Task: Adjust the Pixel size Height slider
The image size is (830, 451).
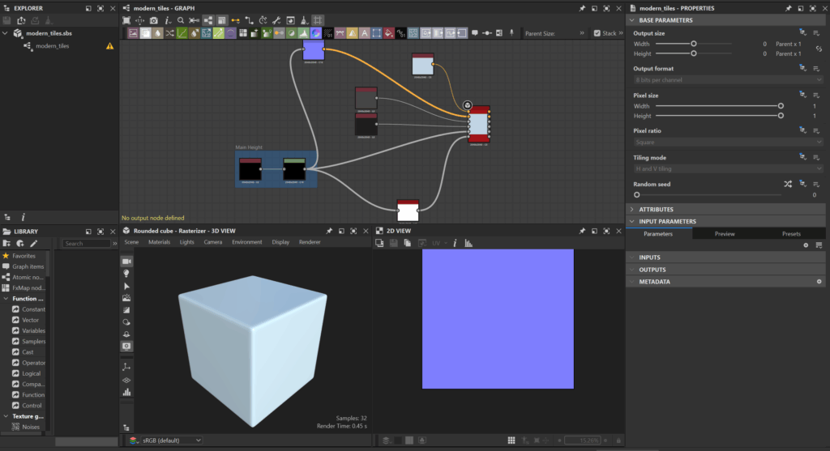Action: coord(720,116)
